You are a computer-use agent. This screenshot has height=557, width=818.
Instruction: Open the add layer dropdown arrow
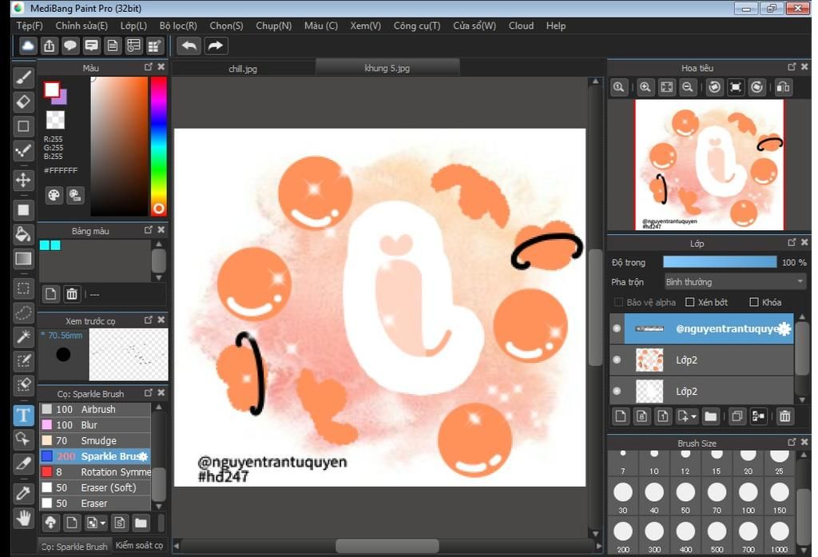click(694, 416)
